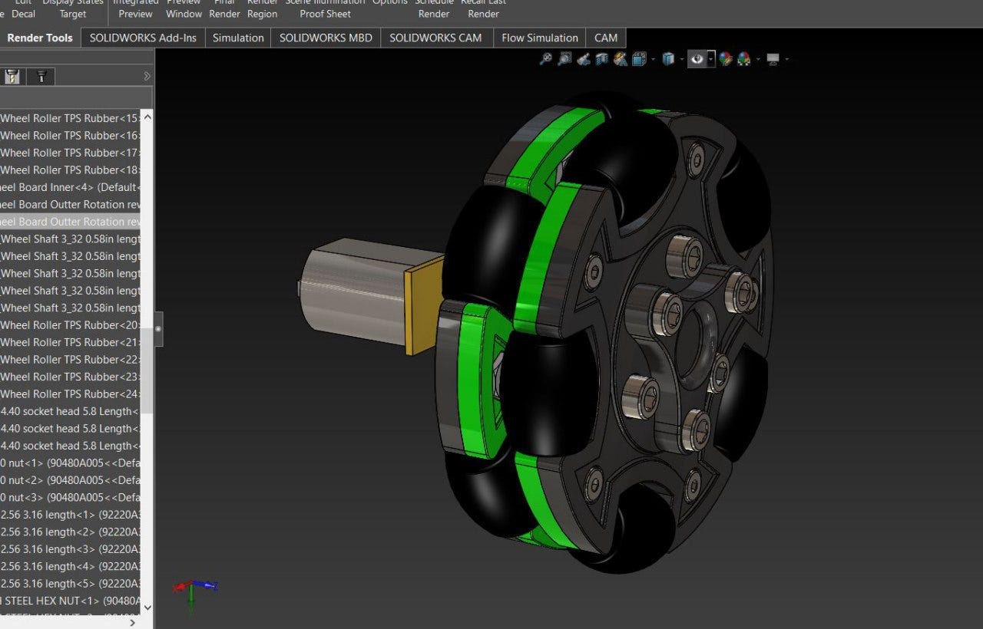
Task: Select the 2.56 3.16 length<2> screw
Action: point(71,532)
